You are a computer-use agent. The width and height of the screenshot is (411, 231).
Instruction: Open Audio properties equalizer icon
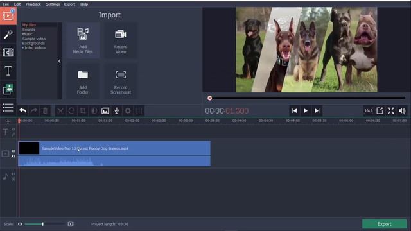pos(139,111)
